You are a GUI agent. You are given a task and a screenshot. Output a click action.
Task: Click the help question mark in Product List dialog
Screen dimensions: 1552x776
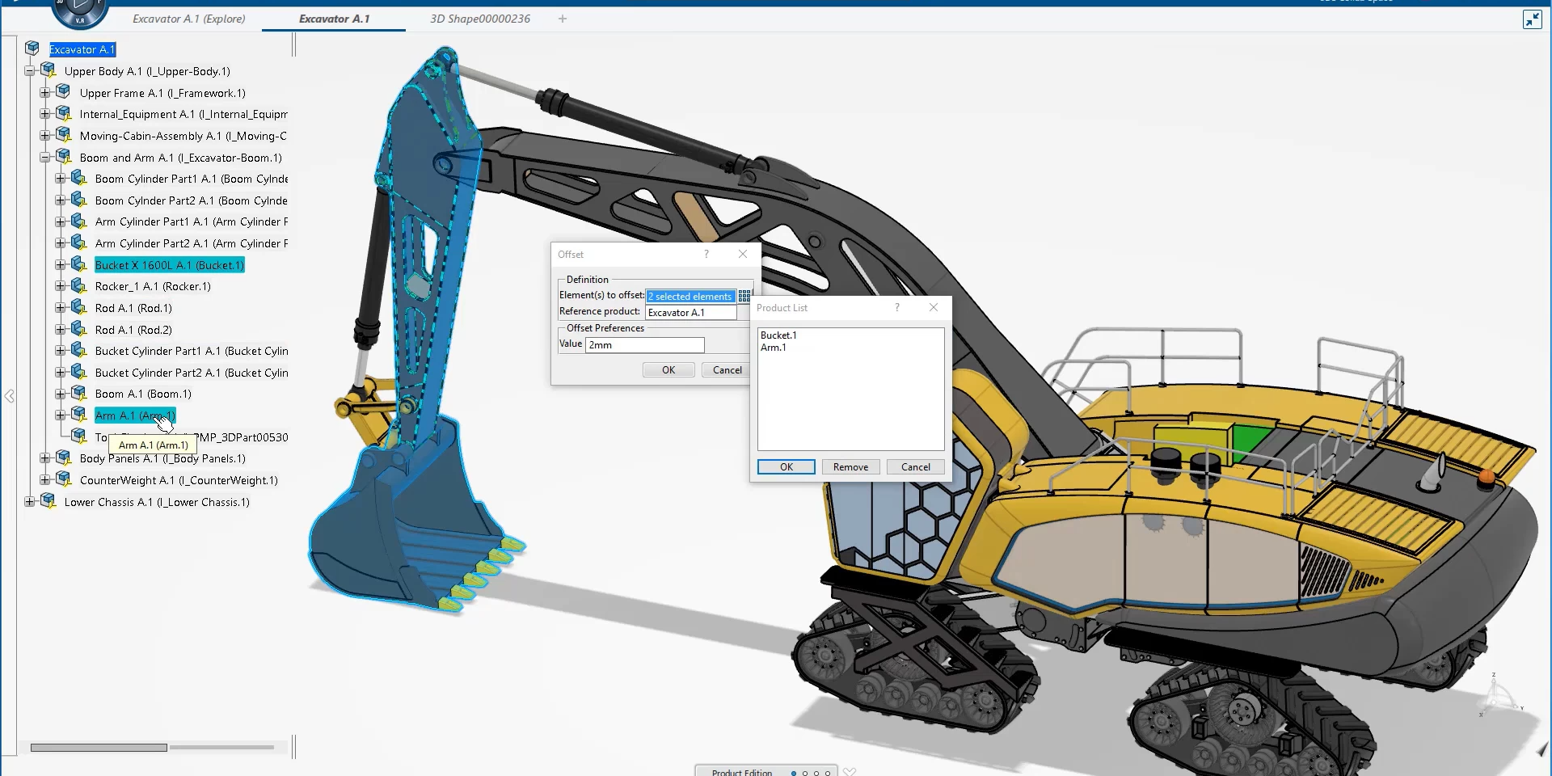[x=896, y=307]
